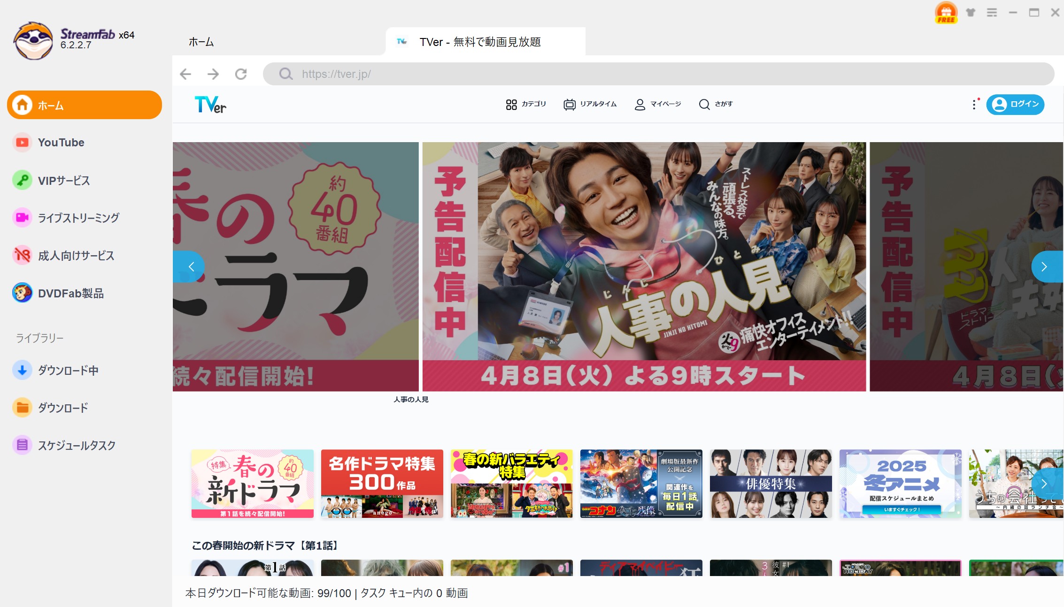Open the 人事の人見 hero banner
Screen dimensions: 1064x607
pos(644,266)
